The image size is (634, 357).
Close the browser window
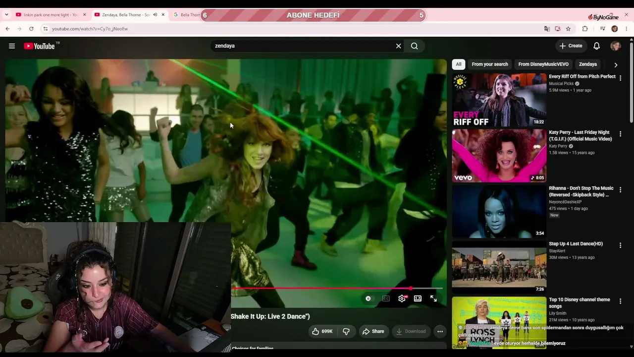pyautogui.click(x=626, y=15)
